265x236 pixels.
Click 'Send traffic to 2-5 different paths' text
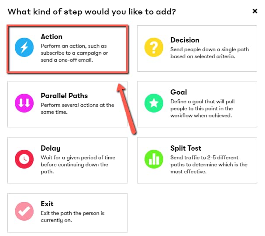pyautogui.click(x=209, y=165)
